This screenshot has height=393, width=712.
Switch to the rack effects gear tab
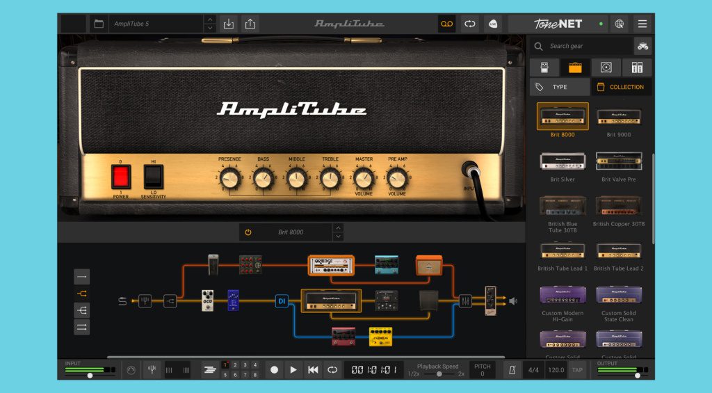pos(637,67)
